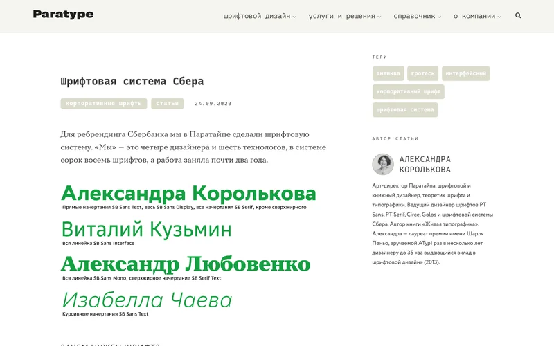Select the «шрифтовая система» tag
The width and height of the screenshot is (554, 346).
pos(405,110)
